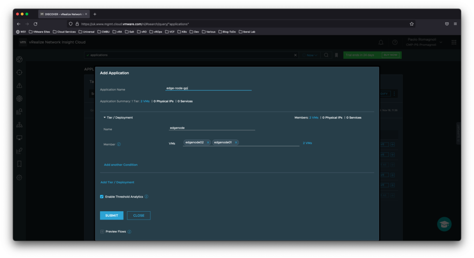The height and width of the screenshot is (258, 474).
Task: Open the apps grid icon
Action: [454, 42]
